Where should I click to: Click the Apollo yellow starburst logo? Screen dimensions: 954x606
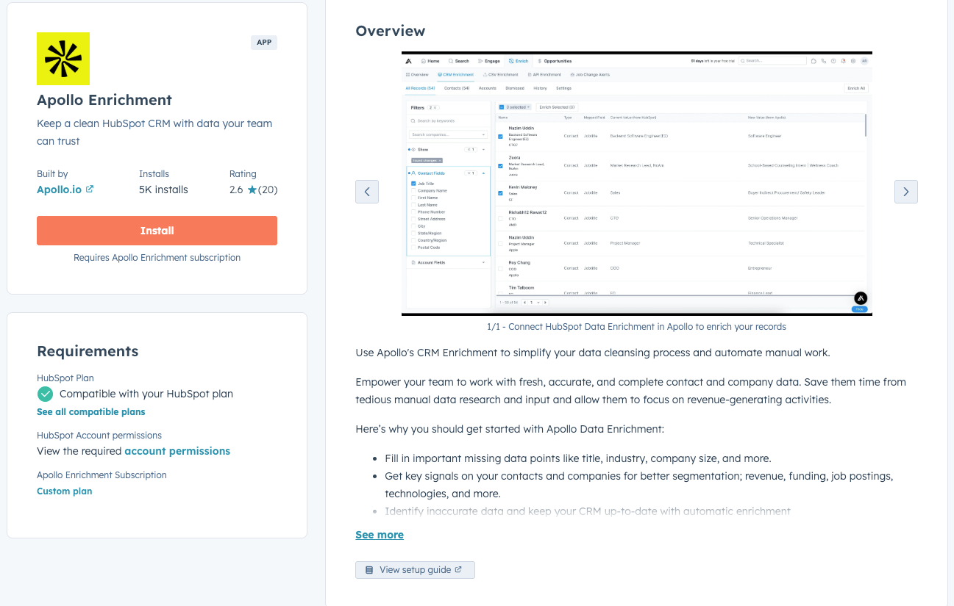63,59
